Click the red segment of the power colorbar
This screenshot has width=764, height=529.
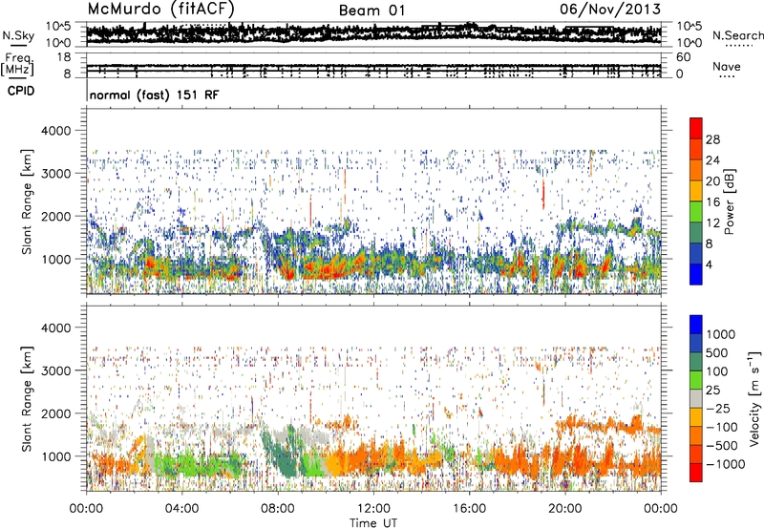click(696, 128)
